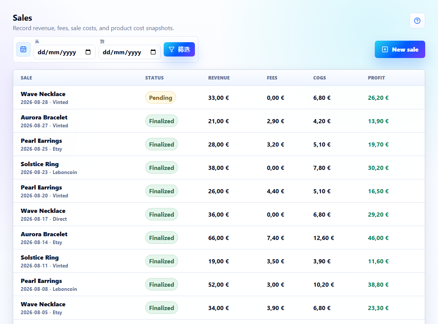Click the COGS column header
The height and width of the screenshot is (324, 438).
(319, 78)
